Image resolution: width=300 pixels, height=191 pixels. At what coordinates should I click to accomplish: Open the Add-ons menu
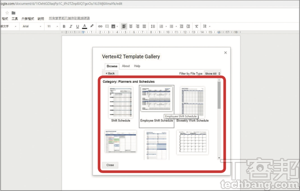click(27, 19)
